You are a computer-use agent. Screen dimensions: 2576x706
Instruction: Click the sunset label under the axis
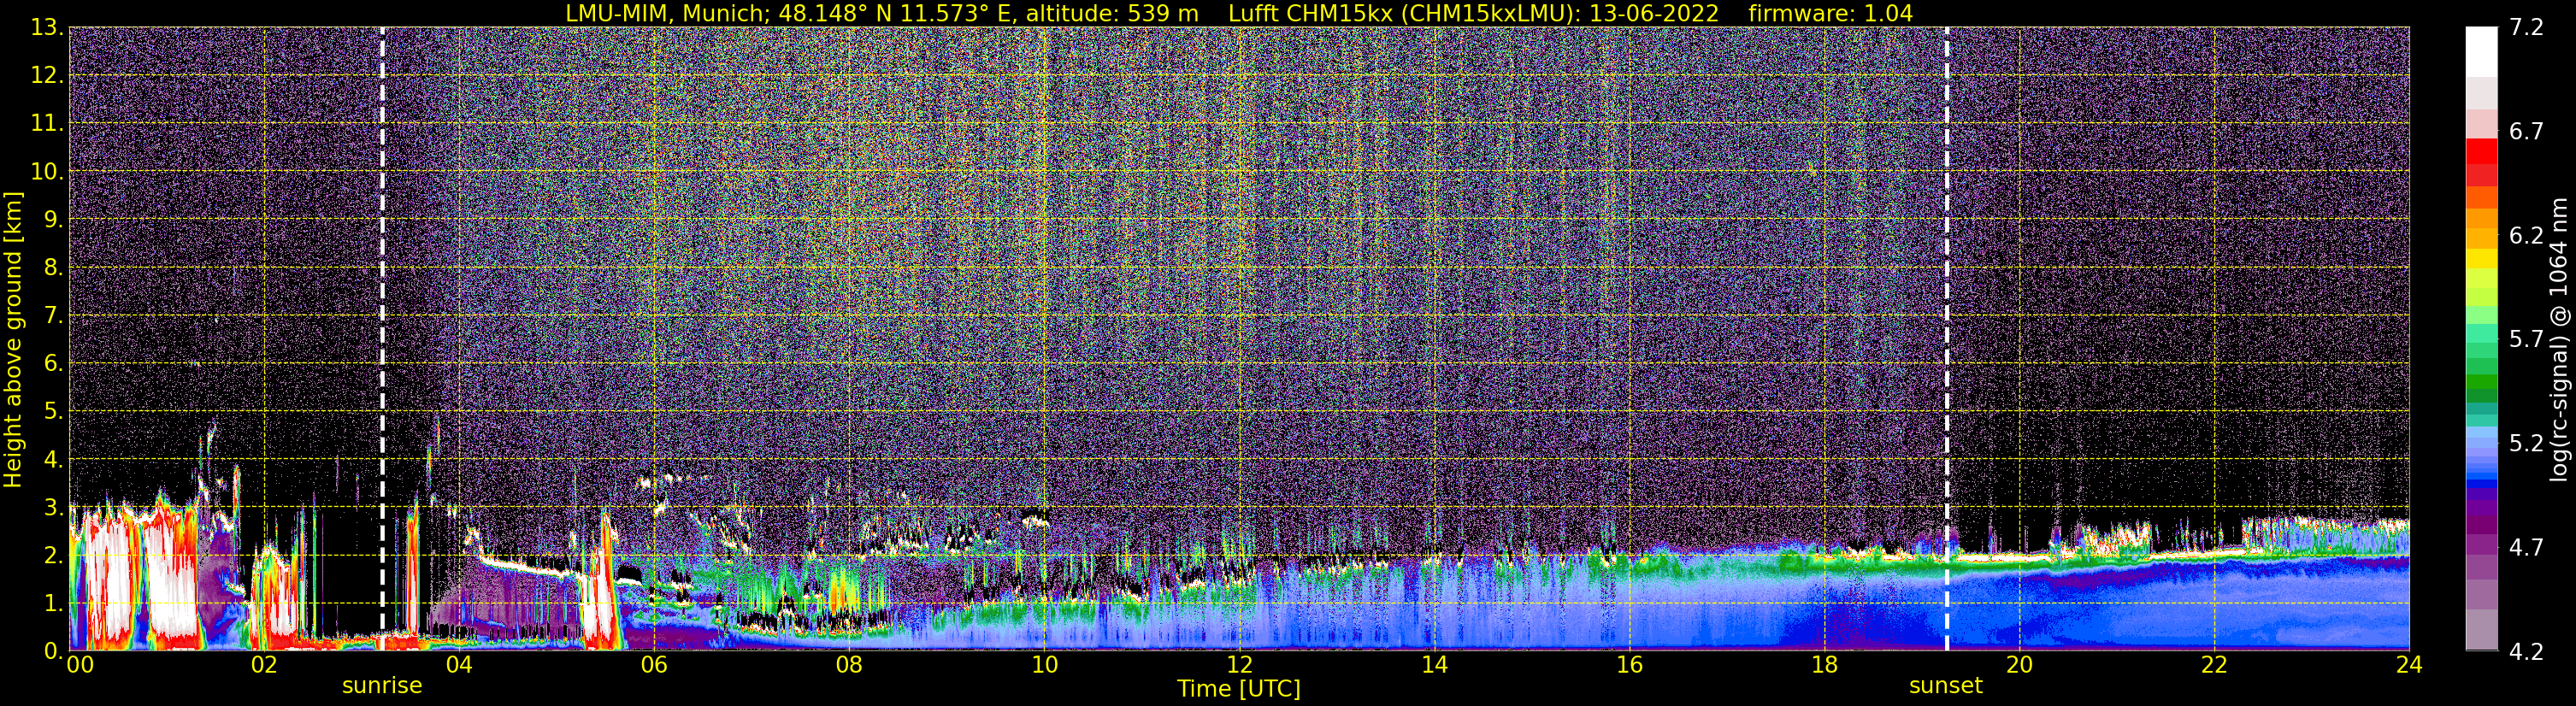click(1945, 686)
